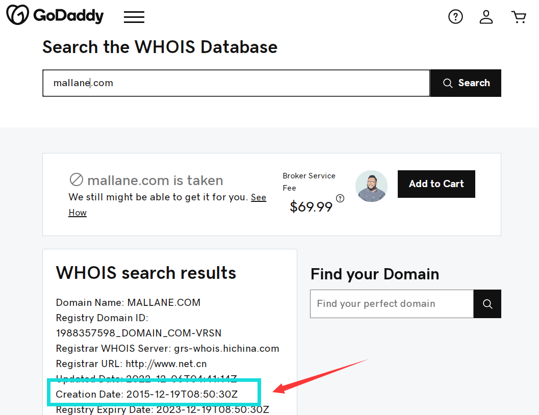
Task: Select the 'Domain Name: MALLANE.COM' line
Action: click(x=128, y=303)
